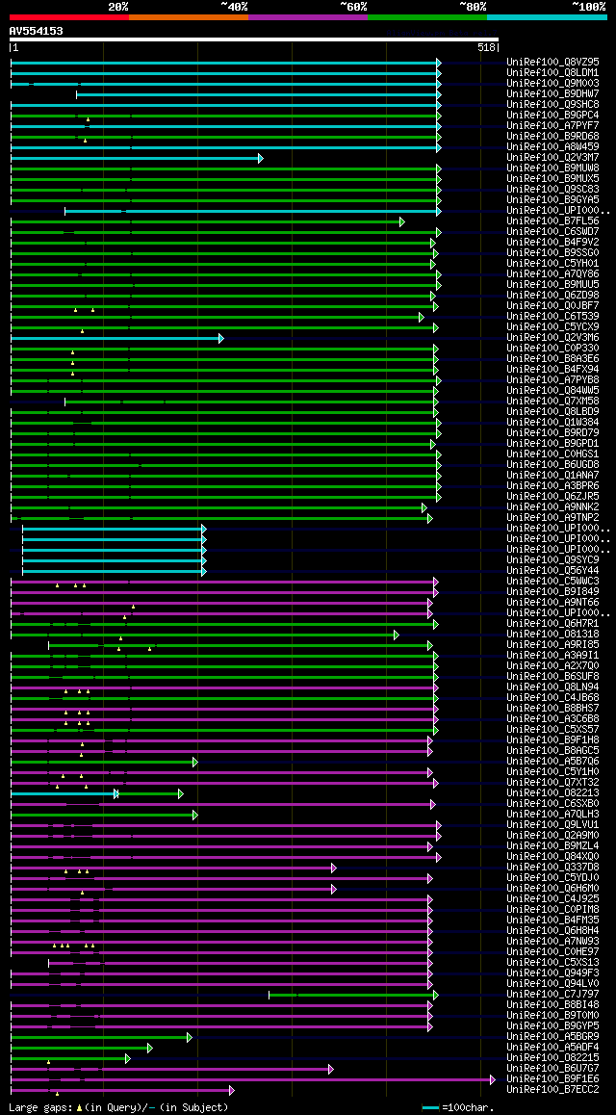
Task: Click the arrowhead ending the UniRef100_Q2V3M6 bar
Action: pyautogui.click(x=221, y=339)
